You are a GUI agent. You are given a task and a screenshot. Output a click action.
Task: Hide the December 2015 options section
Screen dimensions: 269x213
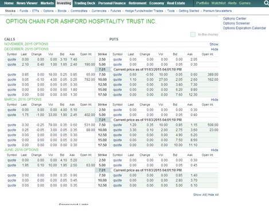(x=215, y=49)
